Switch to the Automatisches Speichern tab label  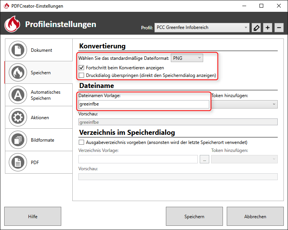click(46, 95)
